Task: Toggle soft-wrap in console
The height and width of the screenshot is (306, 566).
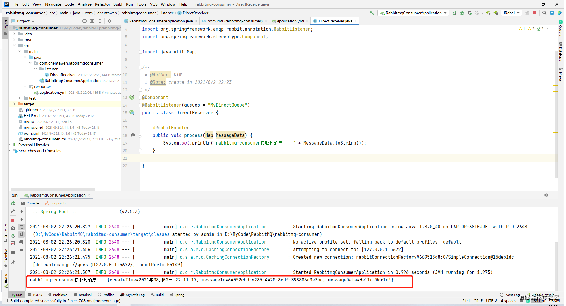Action: pos(21,227)
